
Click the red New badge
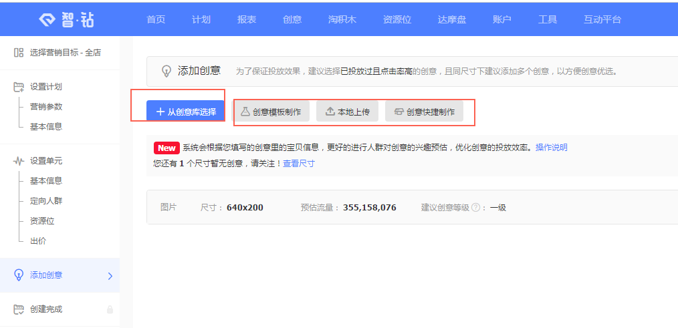click(166, 148)
